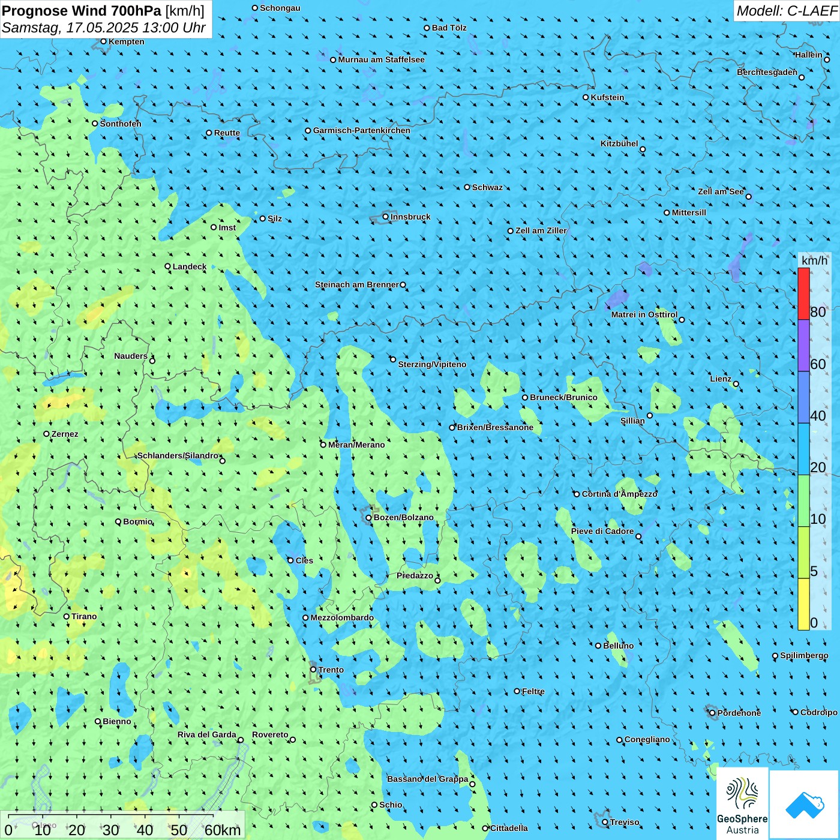Viewport: 840px width, 840px height.
Task: Click the Mezzolombardo label
Action: [342, 617]
